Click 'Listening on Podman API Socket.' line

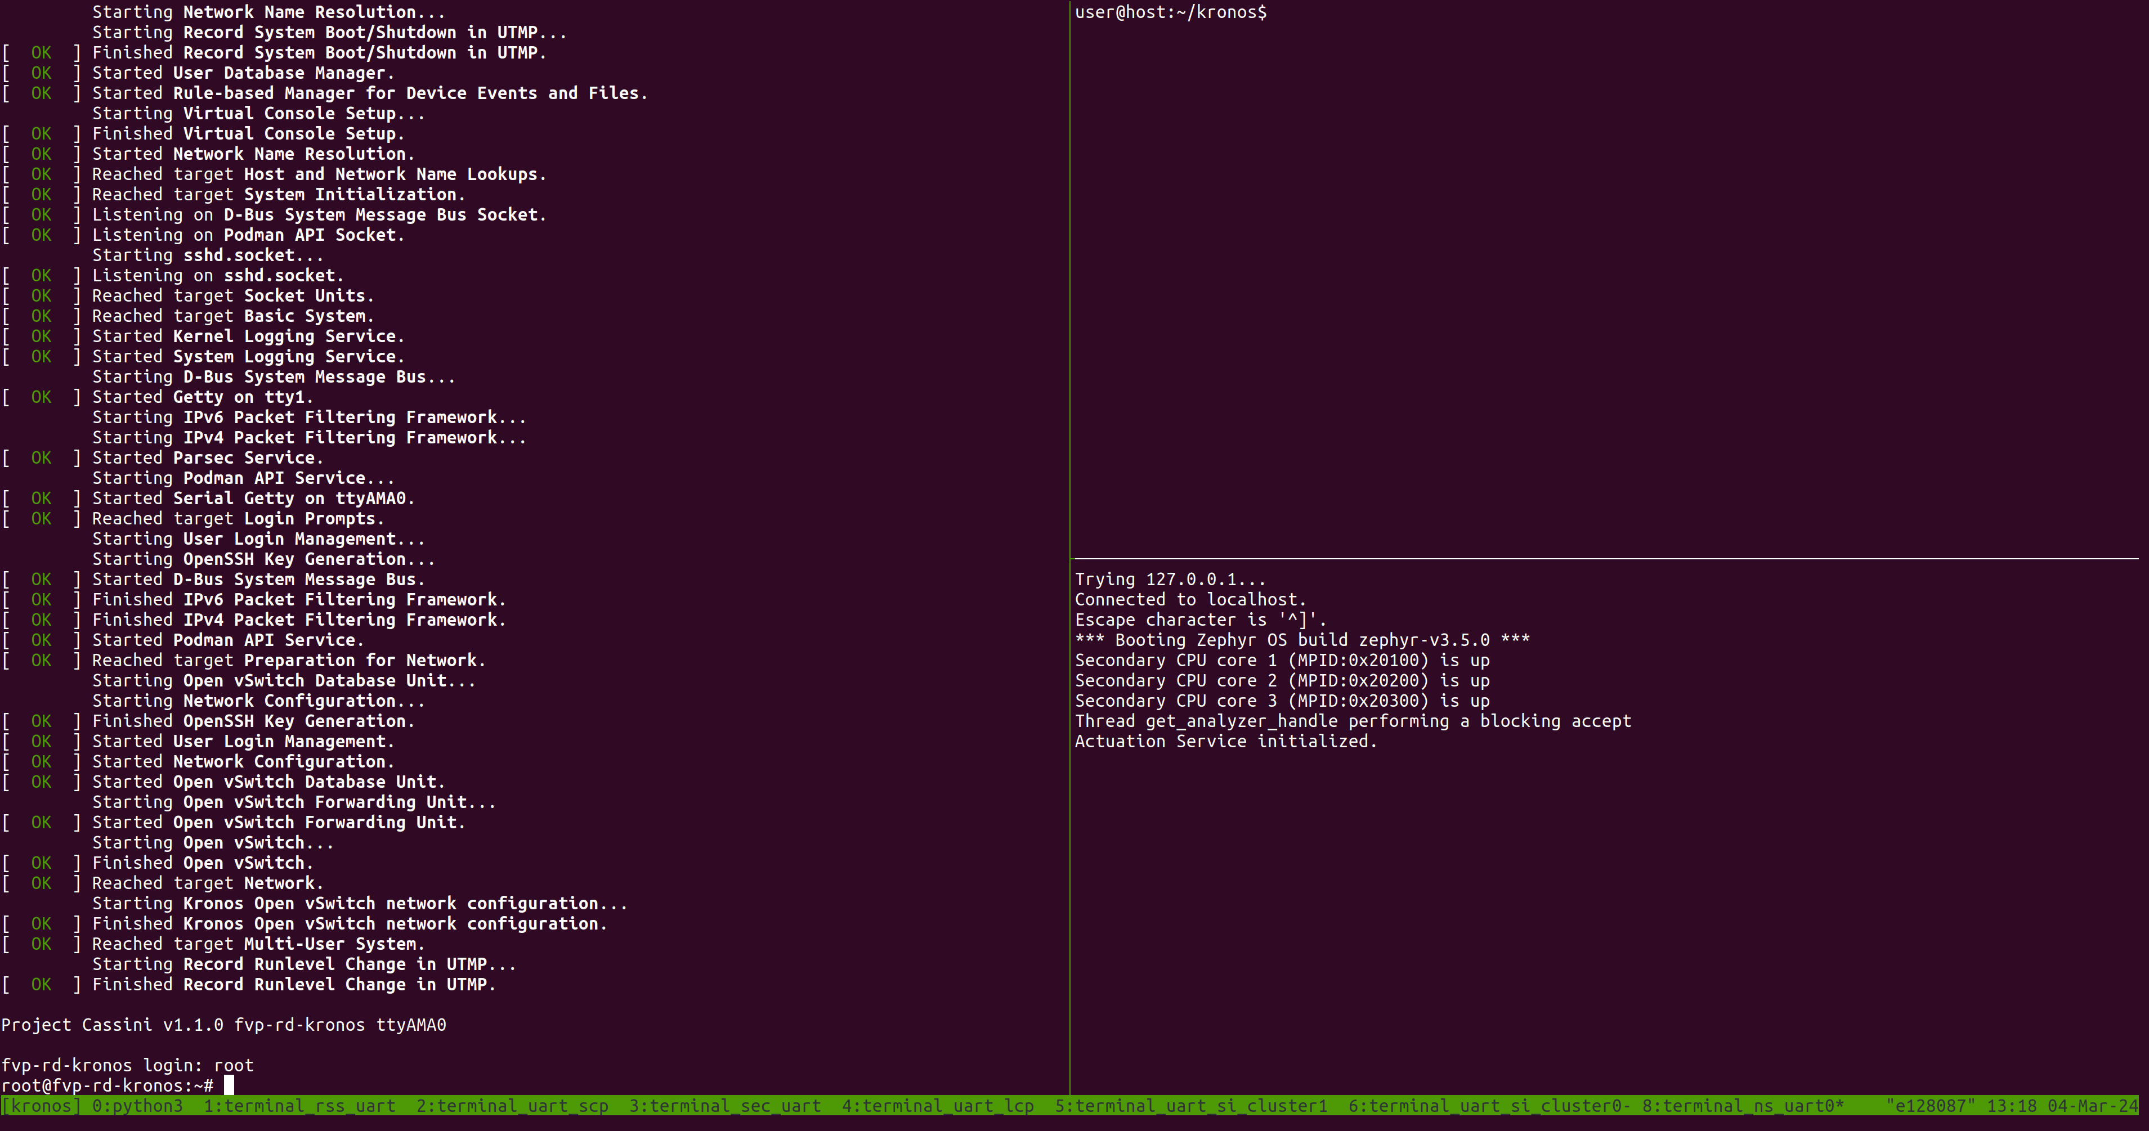pyautogui.click(x=249, y=235)
